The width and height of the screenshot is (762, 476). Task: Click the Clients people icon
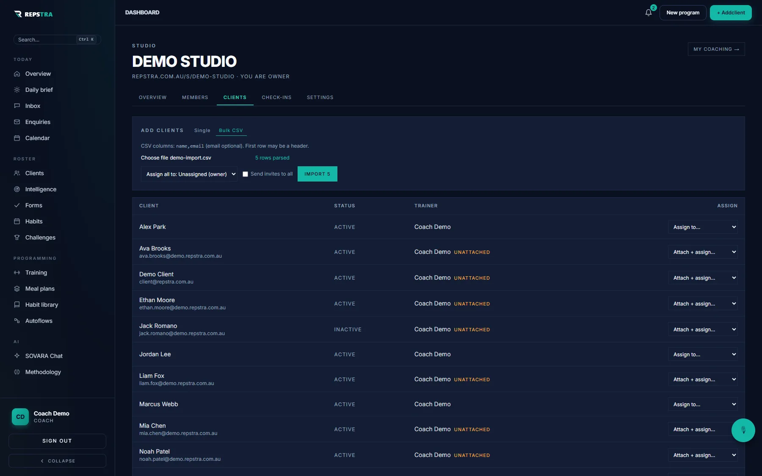(x=17, y=173)
